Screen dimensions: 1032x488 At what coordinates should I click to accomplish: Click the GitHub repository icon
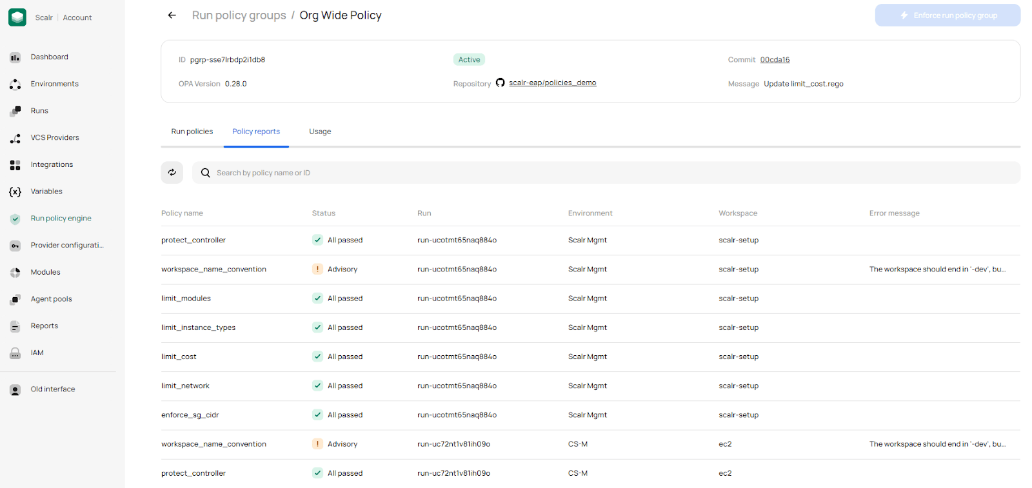pos(501,83)
